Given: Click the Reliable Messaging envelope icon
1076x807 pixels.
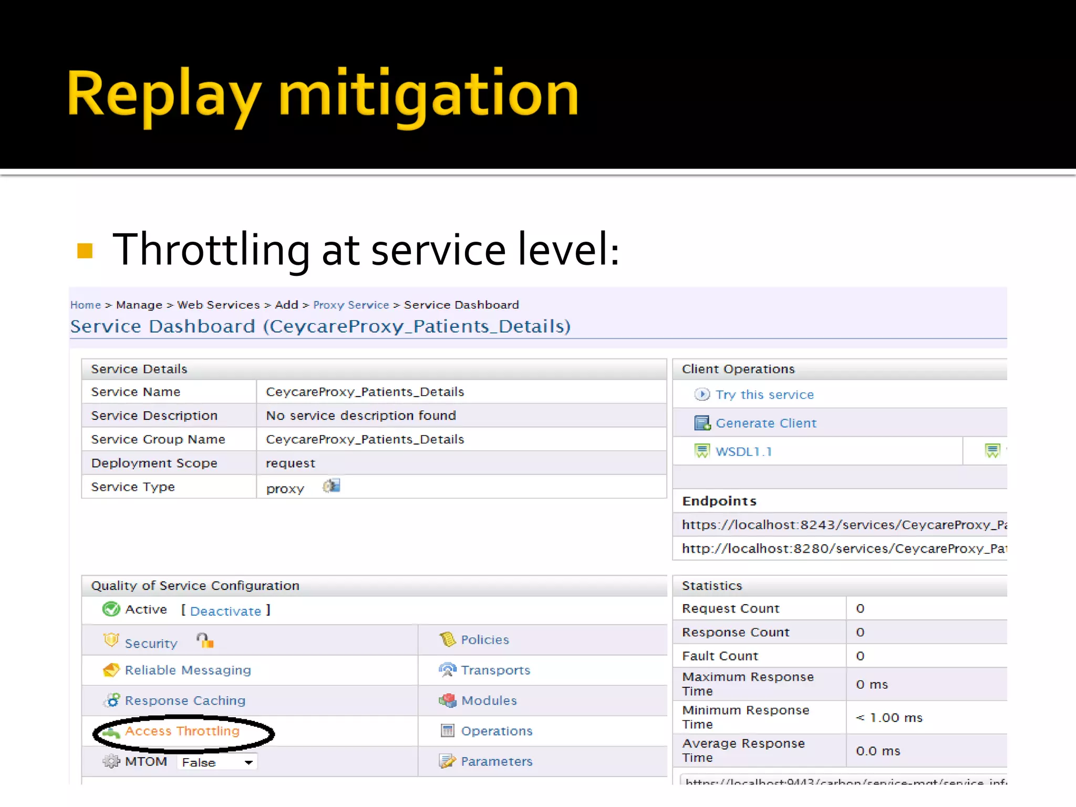Looking at the screenshot, I should (x=111, y=670).
